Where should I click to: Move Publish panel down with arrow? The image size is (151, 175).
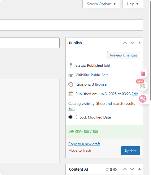pyautogui.click(x=132, y=43)
